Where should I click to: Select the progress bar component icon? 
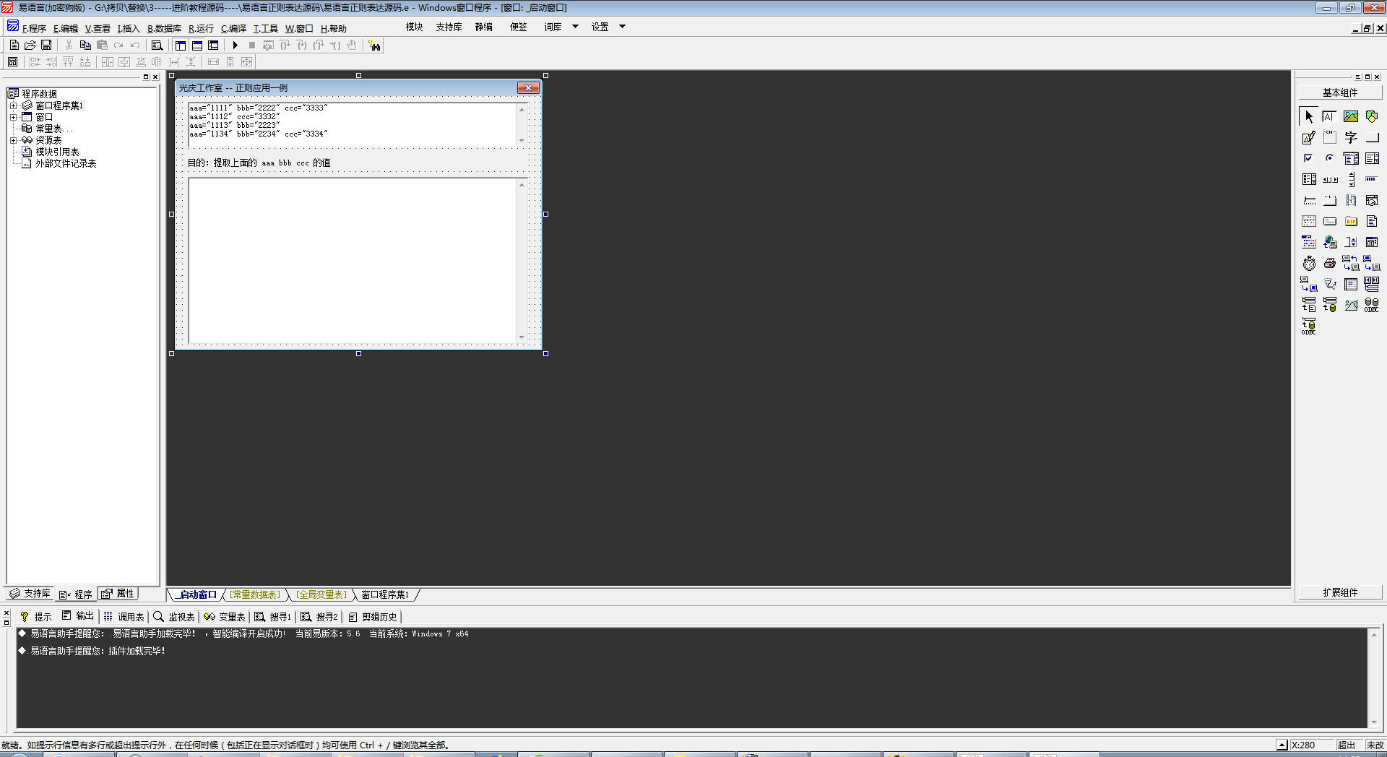[1372, 179]
